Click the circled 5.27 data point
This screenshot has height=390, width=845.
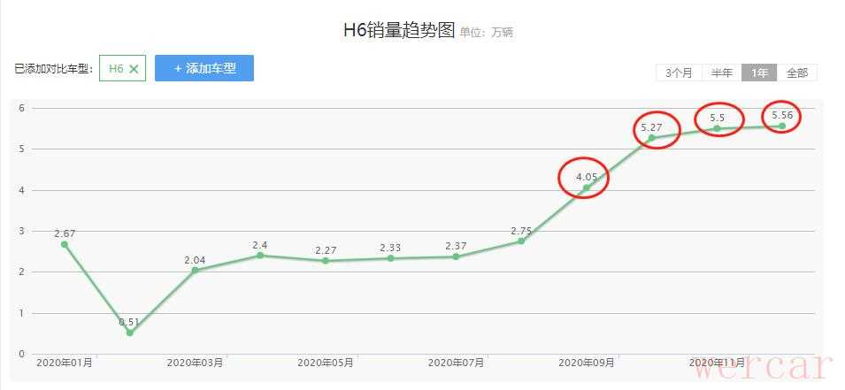point(651,138)
